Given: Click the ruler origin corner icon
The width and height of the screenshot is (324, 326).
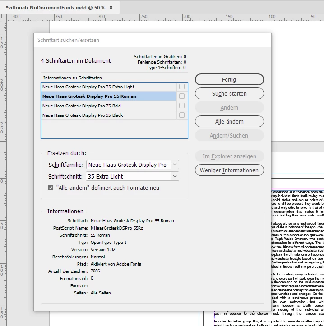Looking at the screenshot, I should pos(3,18).
